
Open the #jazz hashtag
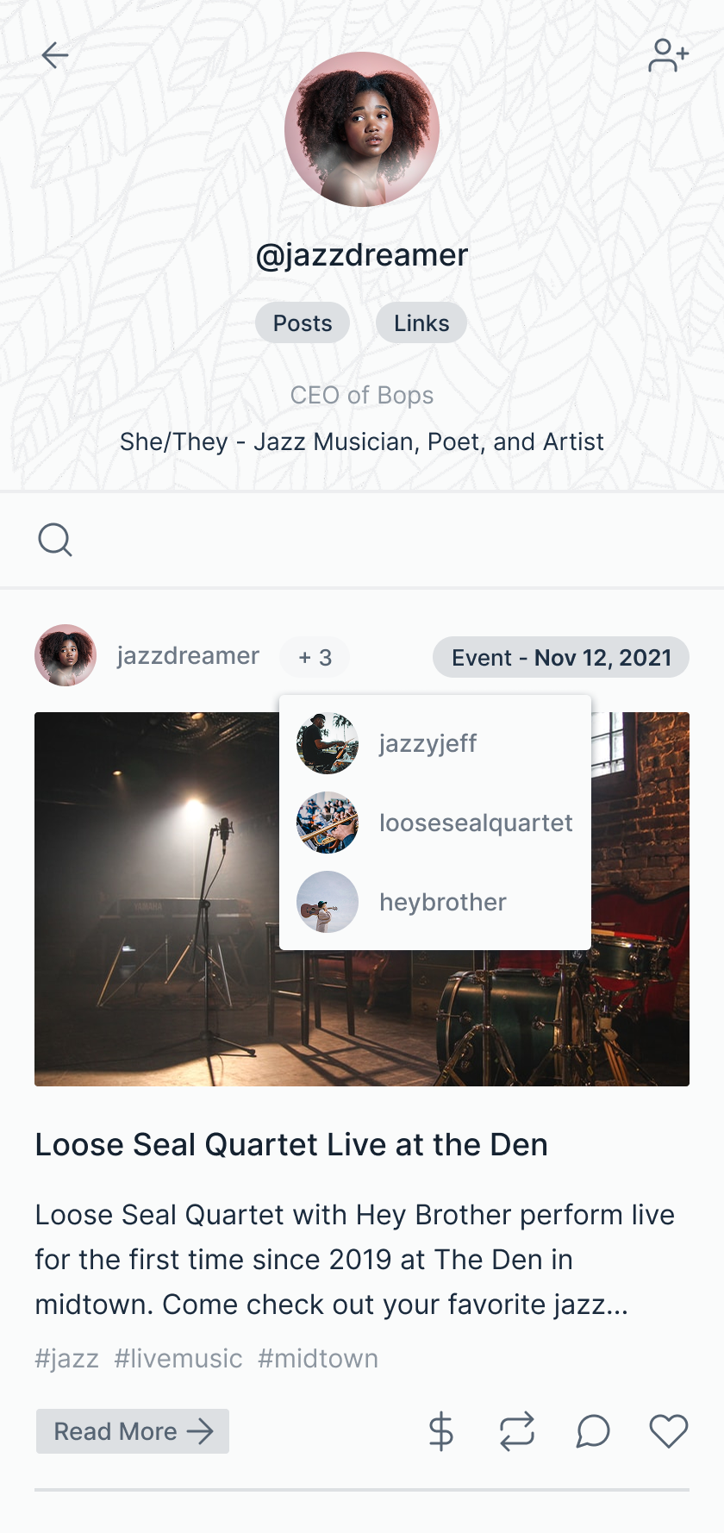click(x=66, y=1359)
